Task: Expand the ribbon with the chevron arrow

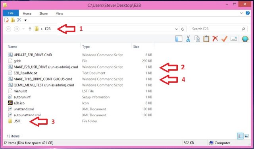Action: tap(241, 13)
